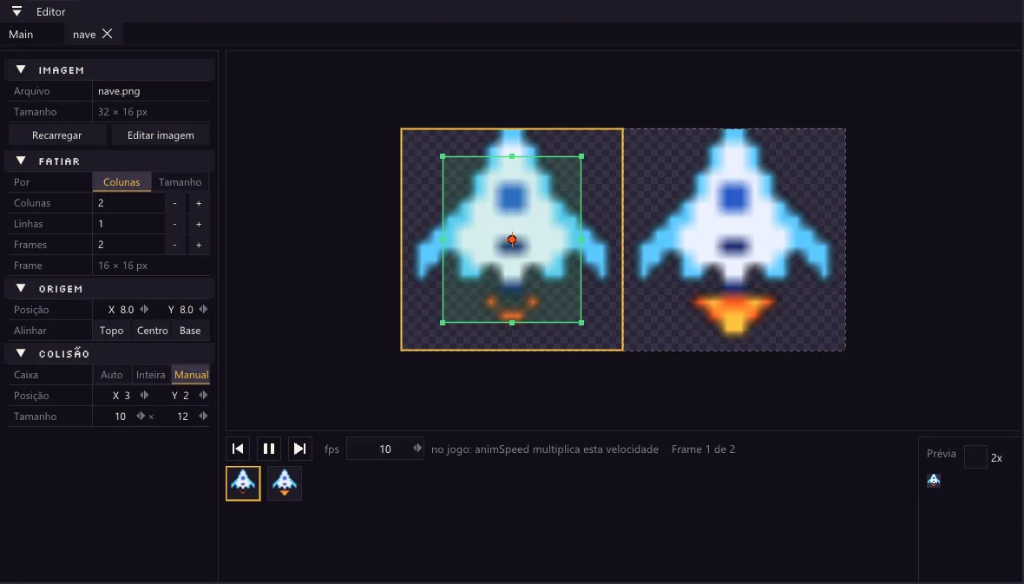
Task: Close the nave tab
Action: pos(107,33)
